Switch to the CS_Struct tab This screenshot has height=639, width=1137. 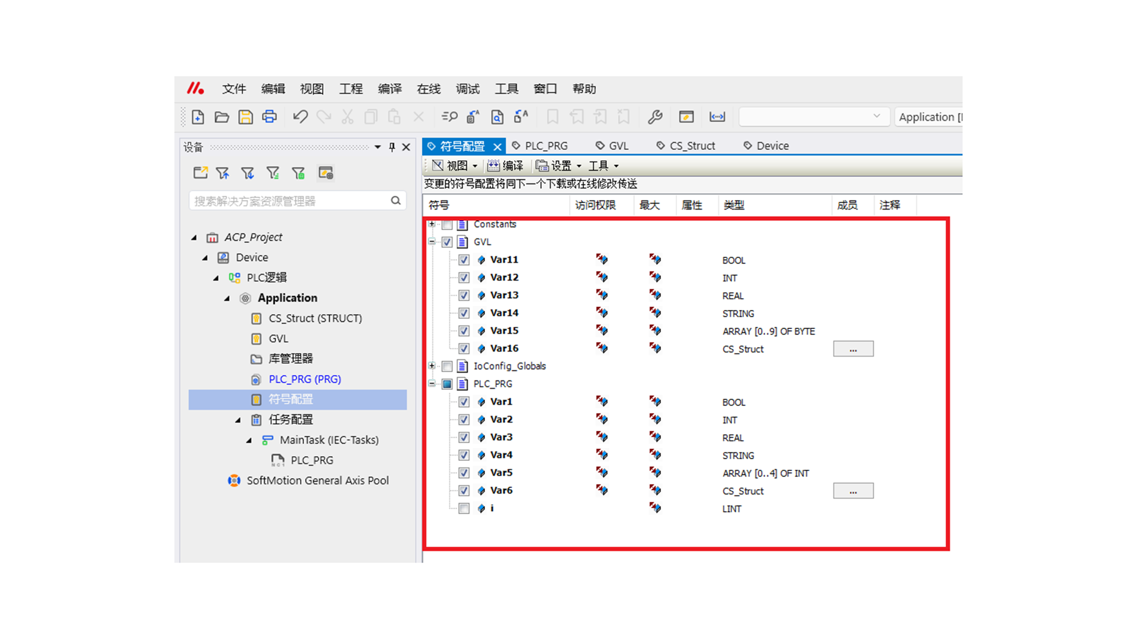point(686,146)
